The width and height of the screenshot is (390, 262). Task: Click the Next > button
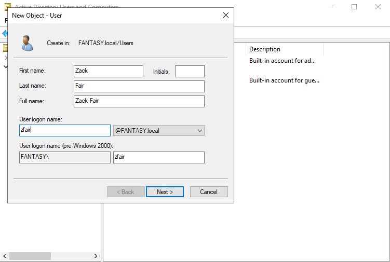pyautogui.click(x=165, y=191)
